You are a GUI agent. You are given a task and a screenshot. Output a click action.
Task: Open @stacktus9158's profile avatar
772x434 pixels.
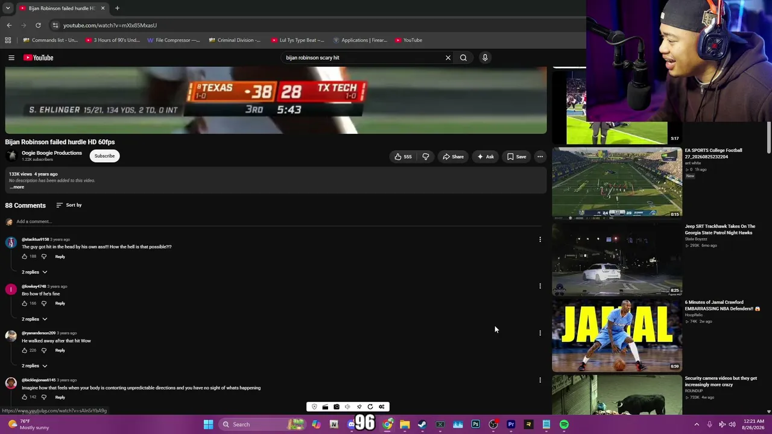[11, 242]
